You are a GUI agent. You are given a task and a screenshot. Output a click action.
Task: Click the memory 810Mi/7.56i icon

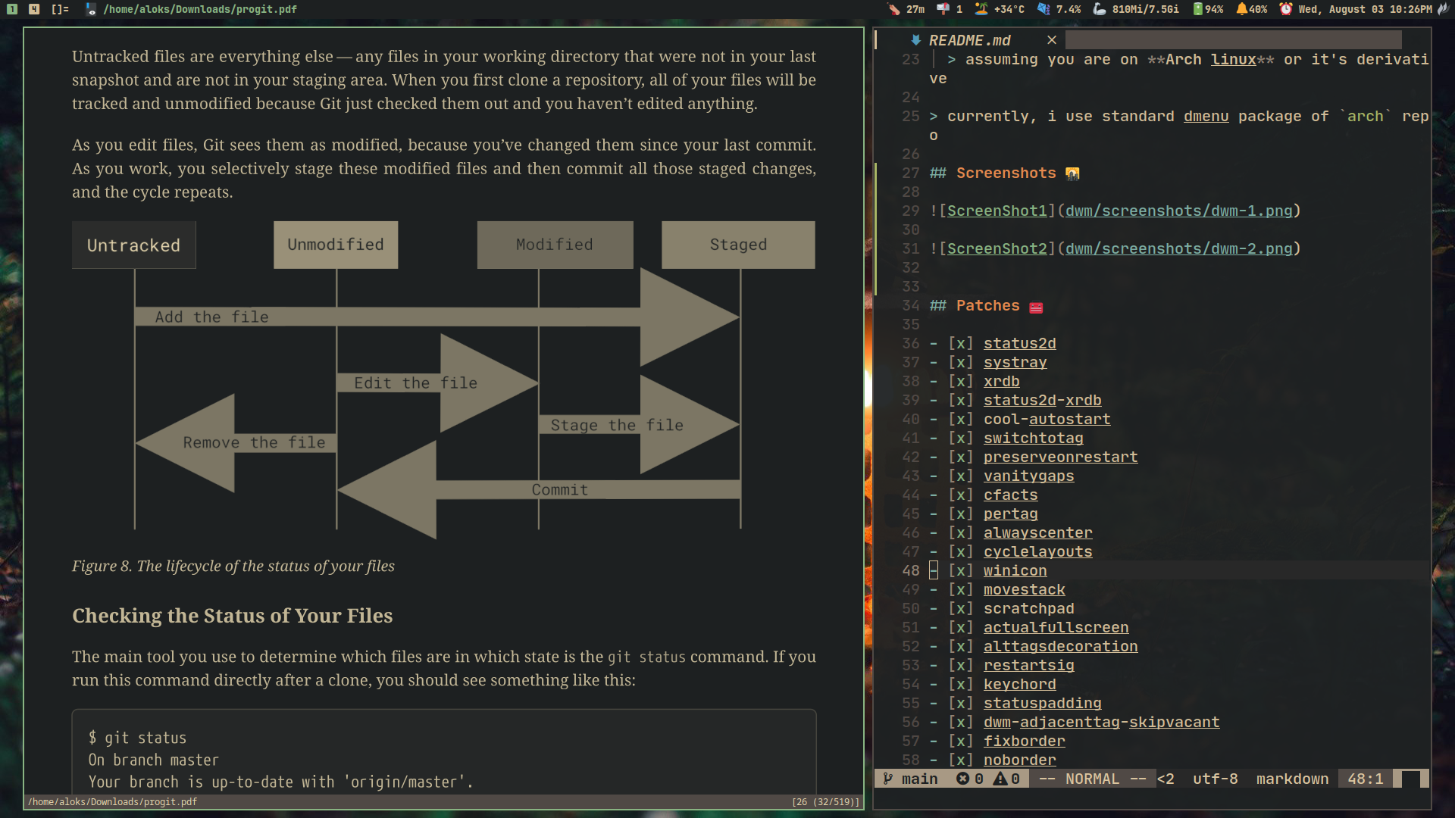click(1100, 9)
